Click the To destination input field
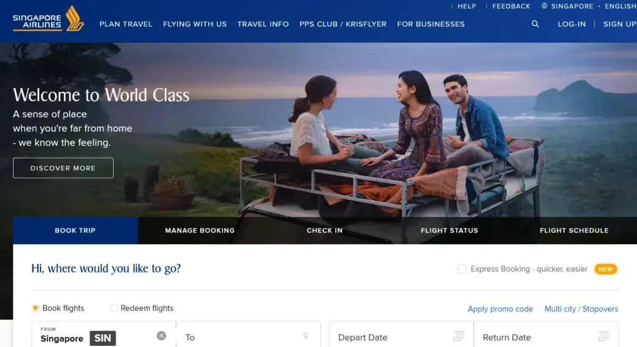This screenshot has height=347, width=637. point(248,336)
